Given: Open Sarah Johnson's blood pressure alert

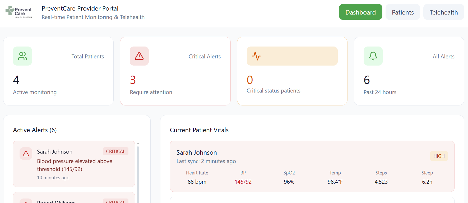Looking at the screenshot, I should click(x=75, y=165).
